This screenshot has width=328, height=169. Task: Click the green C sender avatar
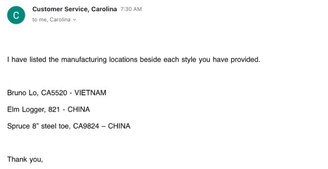(x=16, y=15)
